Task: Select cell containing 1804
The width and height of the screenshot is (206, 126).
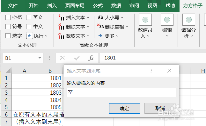Action: [x=50, y=100]
